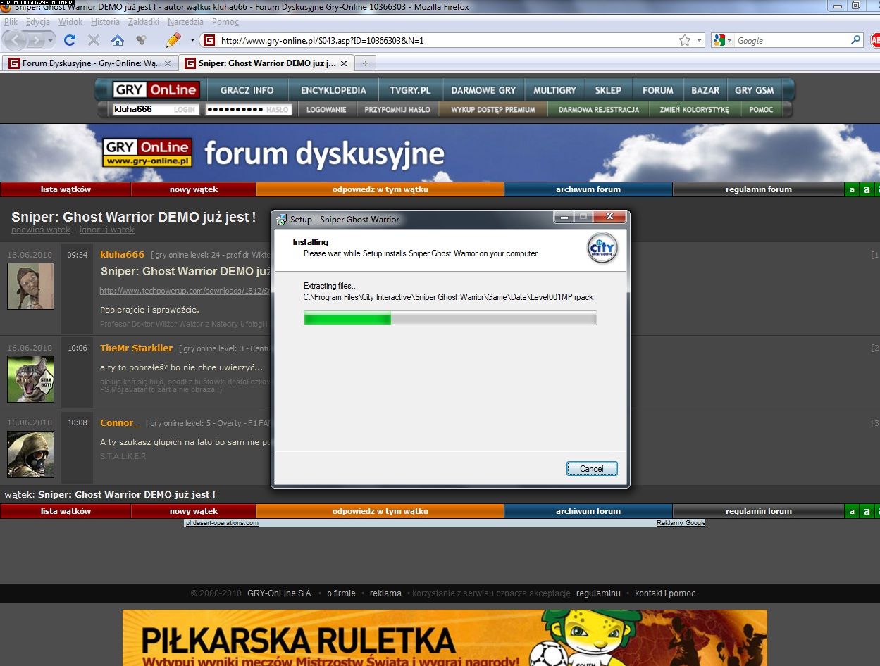The width and height of the screenshot is (880, 666).
Task: Click the pencil highlighter toolbar icon
Action: click(173, 39)
